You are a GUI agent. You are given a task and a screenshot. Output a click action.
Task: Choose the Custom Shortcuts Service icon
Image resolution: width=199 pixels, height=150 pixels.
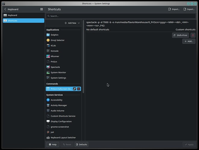(48, 116)
